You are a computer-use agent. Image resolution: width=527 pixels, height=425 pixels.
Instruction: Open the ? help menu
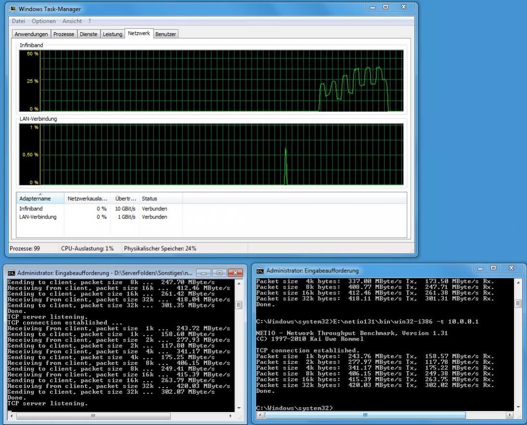pos(90,21)
